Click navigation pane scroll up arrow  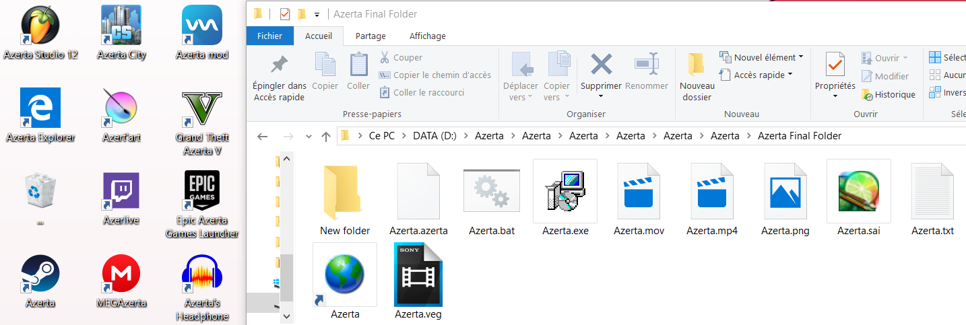pyautogui.click(x=287, y=159)
